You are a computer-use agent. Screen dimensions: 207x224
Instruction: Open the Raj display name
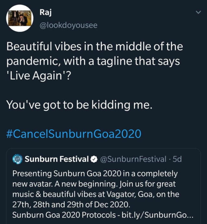(x=45, y=13)
